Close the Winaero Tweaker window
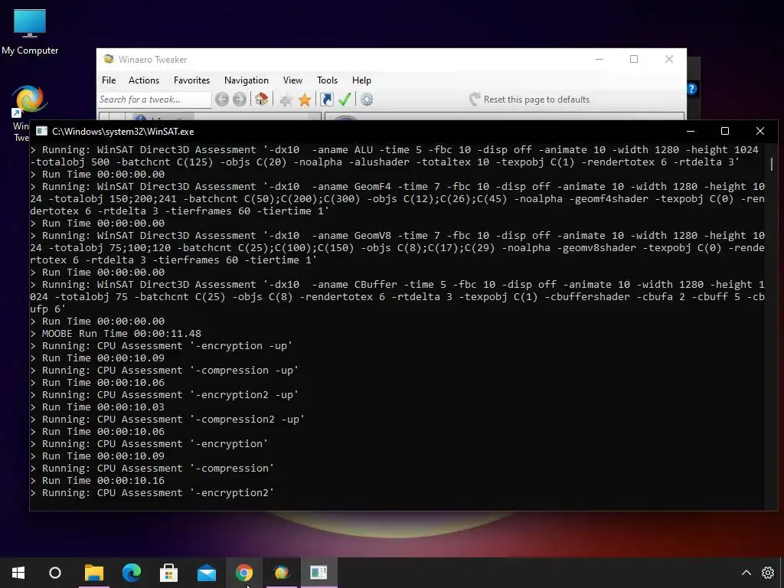This screenshot has width=784, height=588. [669, 59]
